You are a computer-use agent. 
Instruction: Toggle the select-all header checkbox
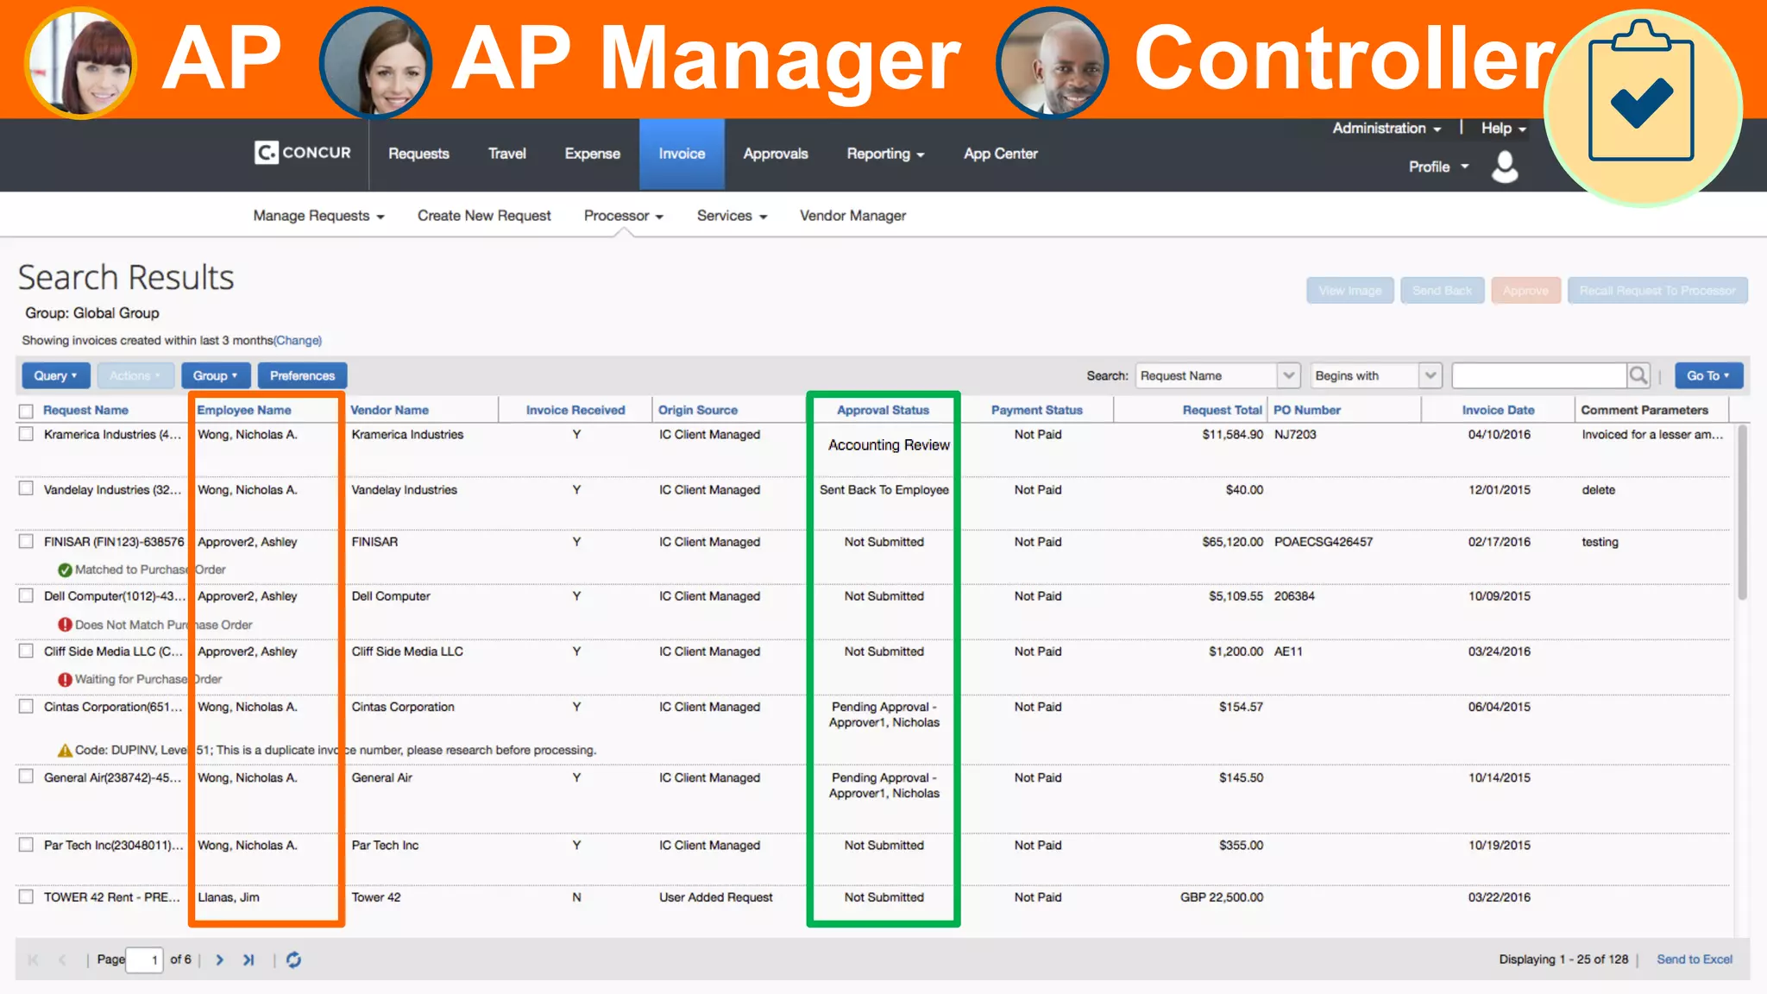tap(27, 411)
